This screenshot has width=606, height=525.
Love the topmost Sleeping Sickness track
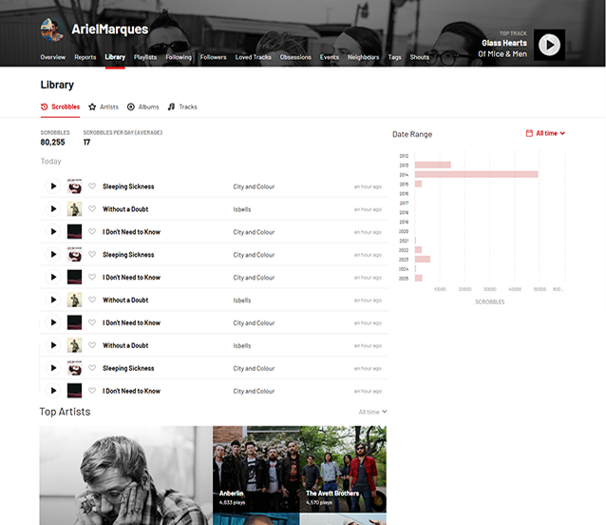92,186
